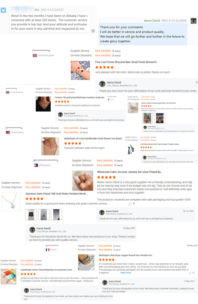Click the United States flag under D***a

pyautogui.click(x=8, y=132)
